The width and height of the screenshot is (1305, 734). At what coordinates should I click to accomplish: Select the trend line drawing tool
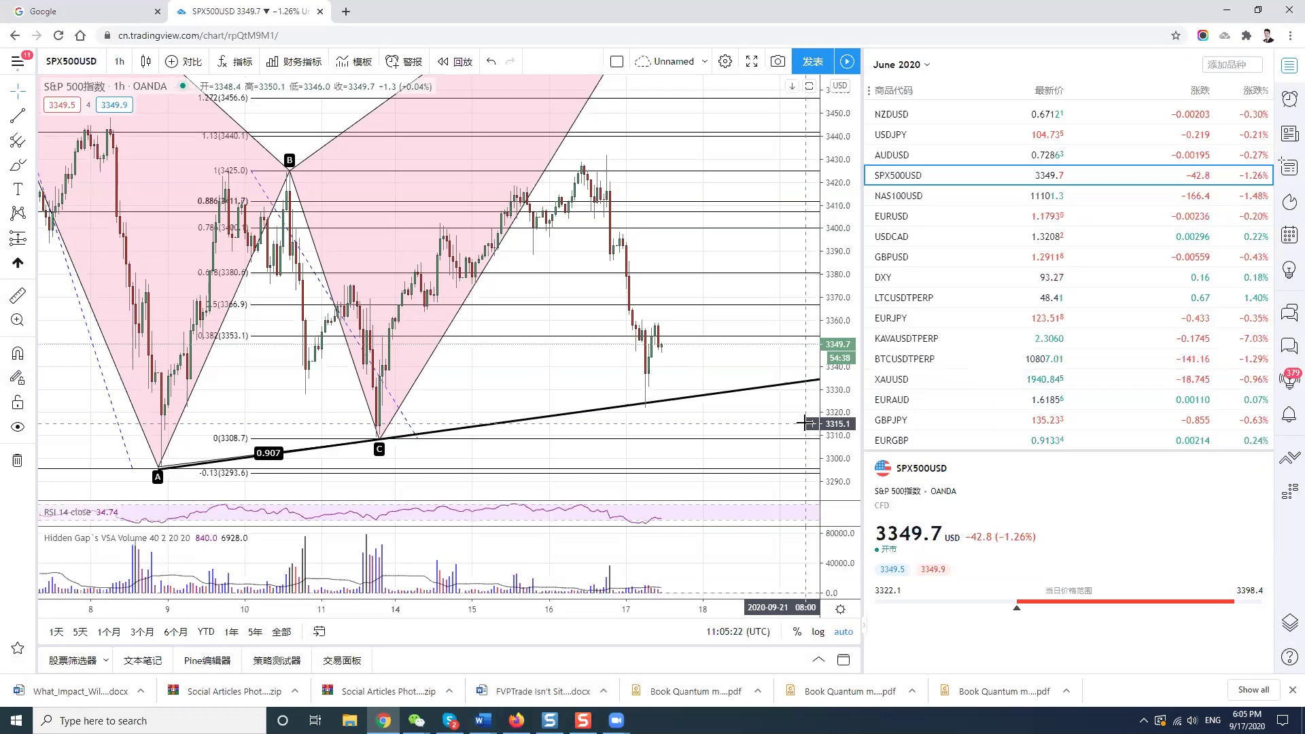pos(18,116)
